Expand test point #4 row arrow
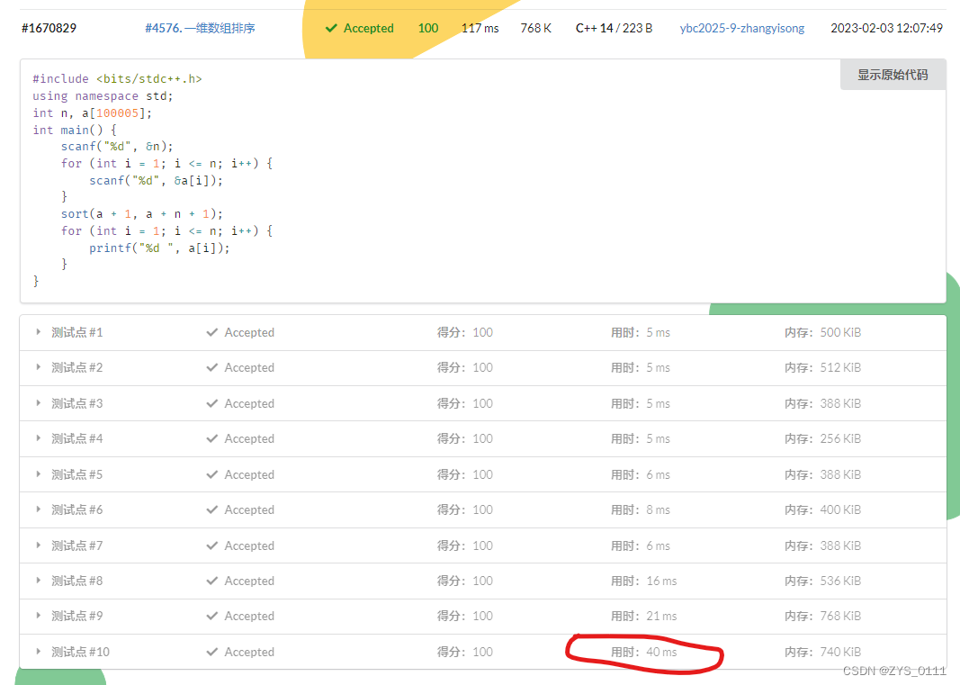Screen dimensions: 960x685 pos(38,438)
